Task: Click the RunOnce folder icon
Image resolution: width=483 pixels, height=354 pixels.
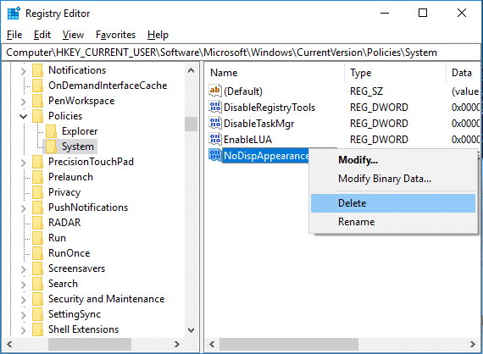Action: coord(38,253)
